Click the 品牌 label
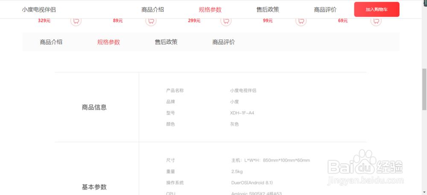427x195 pixels. pyautogui.click(x=170, y=102)
